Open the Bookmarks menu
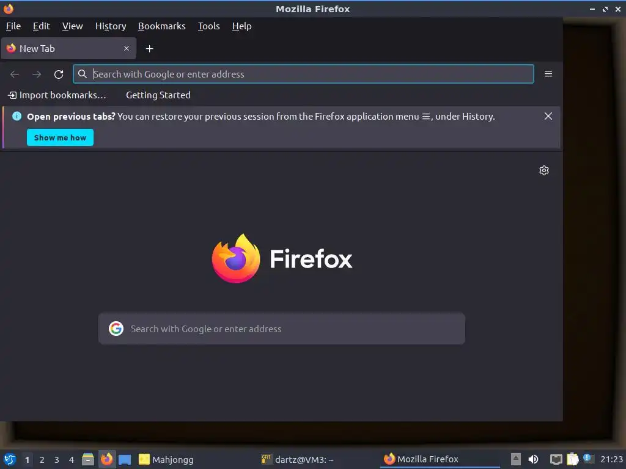This screenshot has height=469, width=626. tap(161, 26)
